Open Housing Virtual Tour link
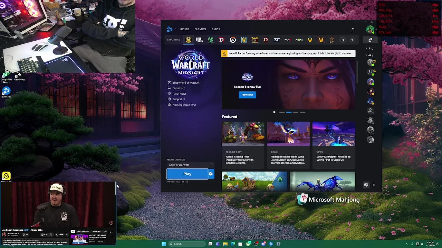Screen dimensions: 442x248 [x=182, y=105]
